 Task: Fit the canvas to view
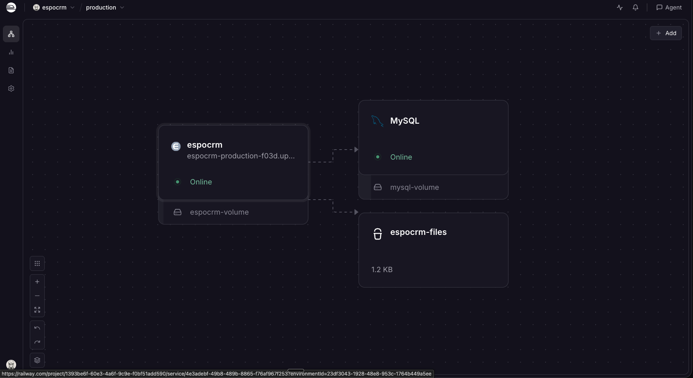click(x=37, y=310)
